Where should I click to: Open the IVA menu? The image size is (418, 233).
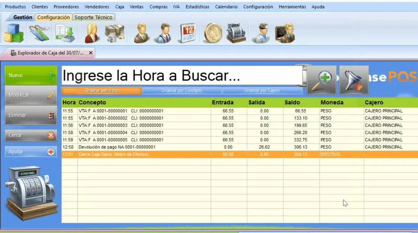(x=176, y=7)
